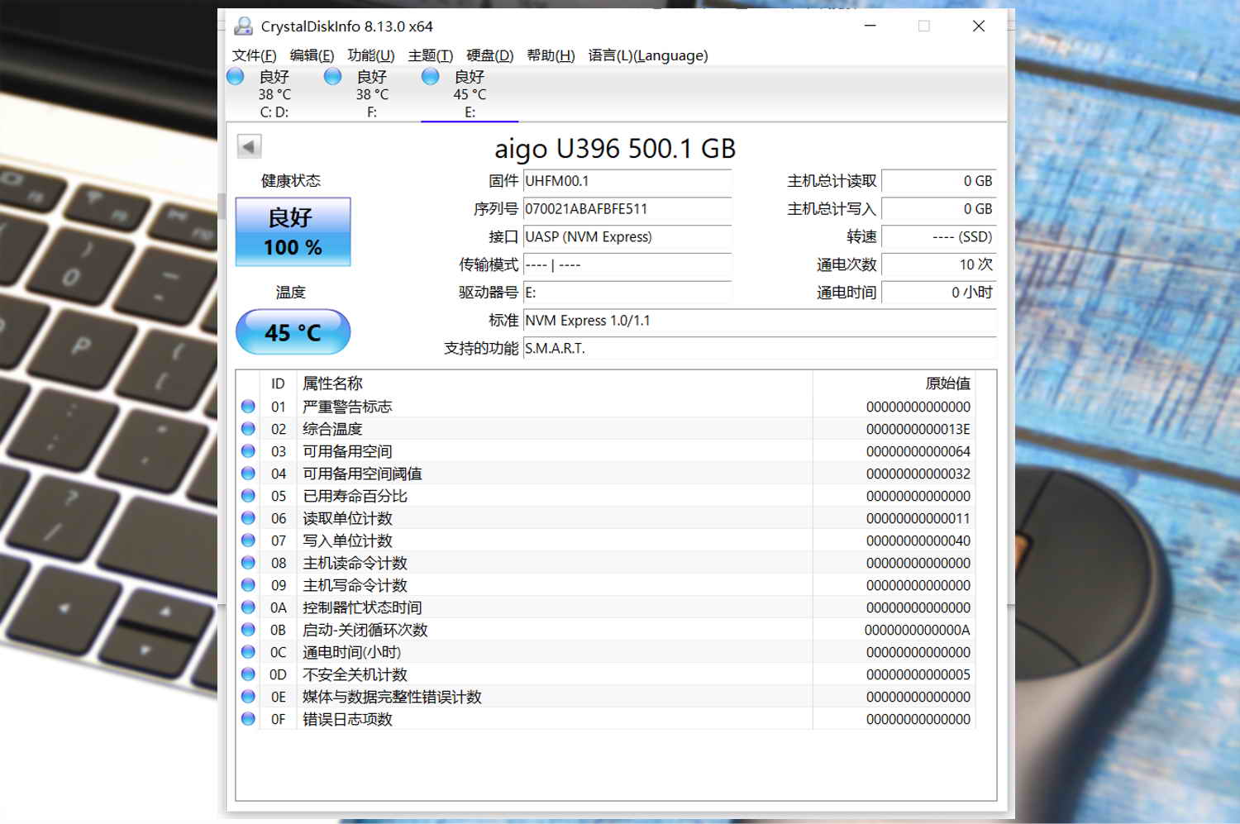Click the ID column header

coord(279,383)
